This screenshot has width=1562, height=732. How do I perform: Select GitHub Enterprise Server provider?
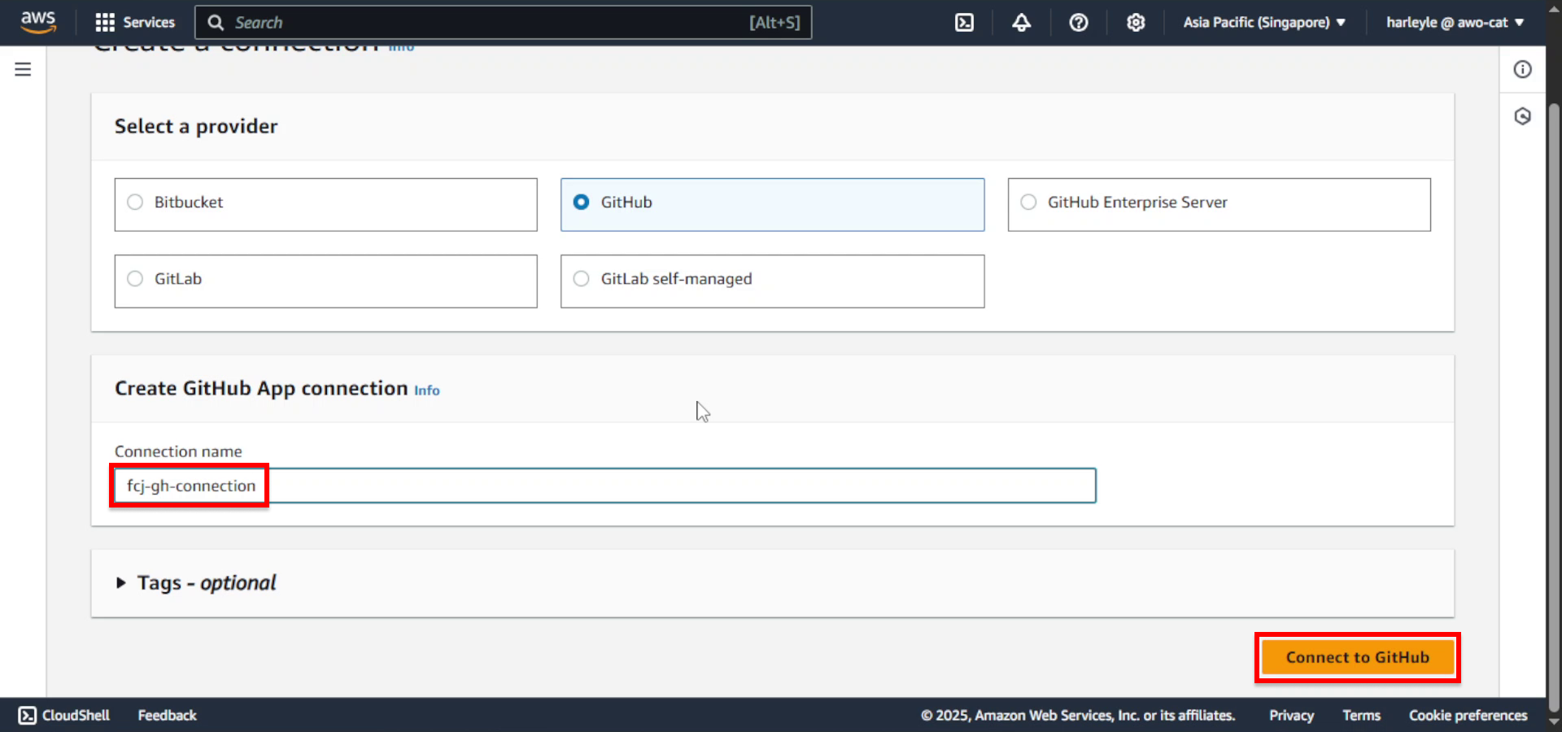click(1219, 204)
